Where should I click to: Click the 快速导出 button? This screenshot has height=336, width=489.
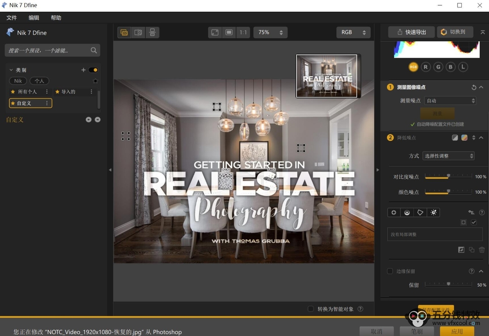(412, 32)
